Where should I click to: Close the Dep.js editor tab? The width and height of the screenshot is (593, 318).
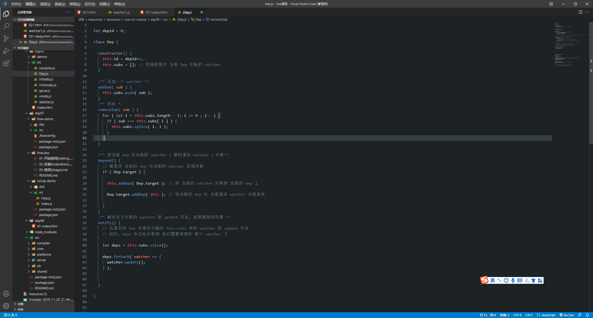(202, 12)
